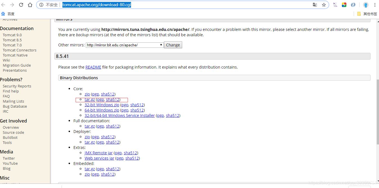
Task: Download the Web services jar
Action: 100,158
